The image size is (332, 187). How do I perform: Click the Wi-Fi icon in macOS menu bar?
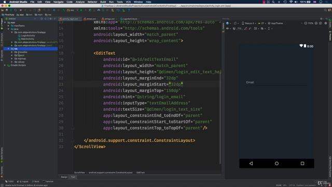pyautogui.click(x=291, y=2)
